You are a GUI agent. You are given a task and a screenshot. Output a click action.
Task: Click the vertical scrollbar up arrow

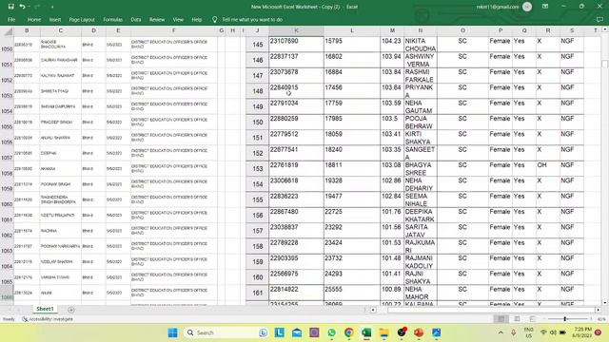pyautogui.click(x=605, y=29)
